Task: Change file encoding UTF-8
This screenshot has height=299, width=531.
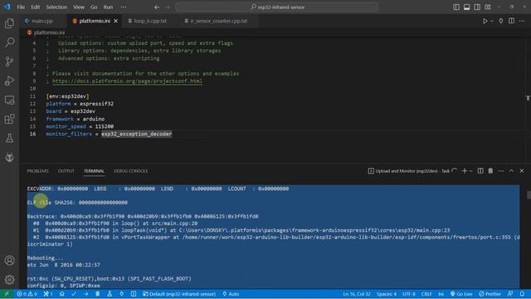Action: click(409, 294)
